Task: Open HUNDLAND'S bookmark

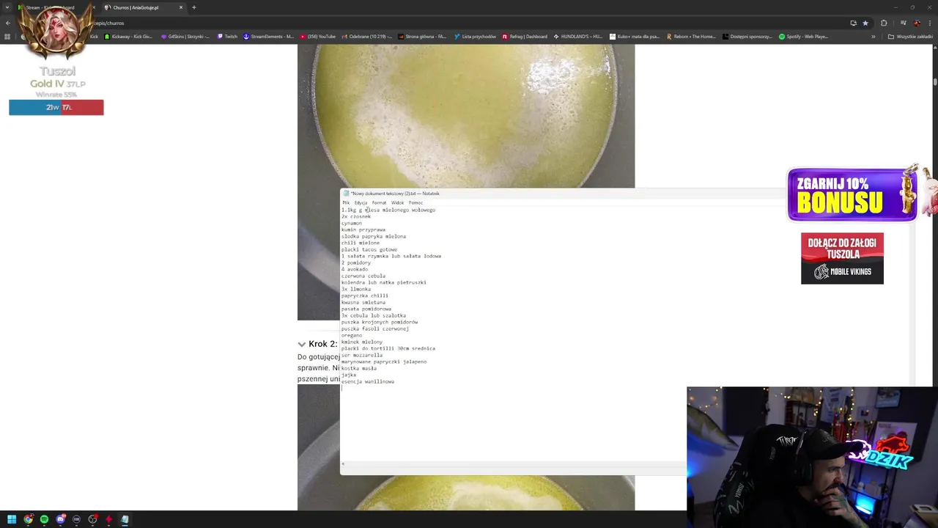Action: coord(578,37)
